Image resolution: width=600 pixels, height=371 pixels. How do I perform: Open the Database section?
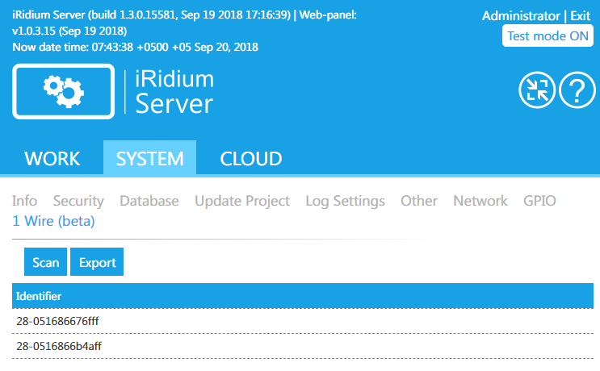(x=149, y=201)
